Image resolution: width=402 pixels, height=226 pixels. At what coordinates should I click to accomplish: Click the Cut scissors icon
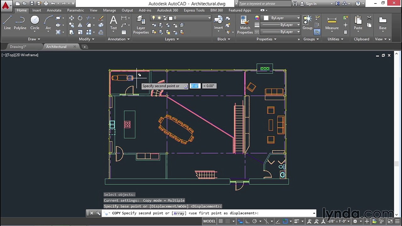click(369, 18)
